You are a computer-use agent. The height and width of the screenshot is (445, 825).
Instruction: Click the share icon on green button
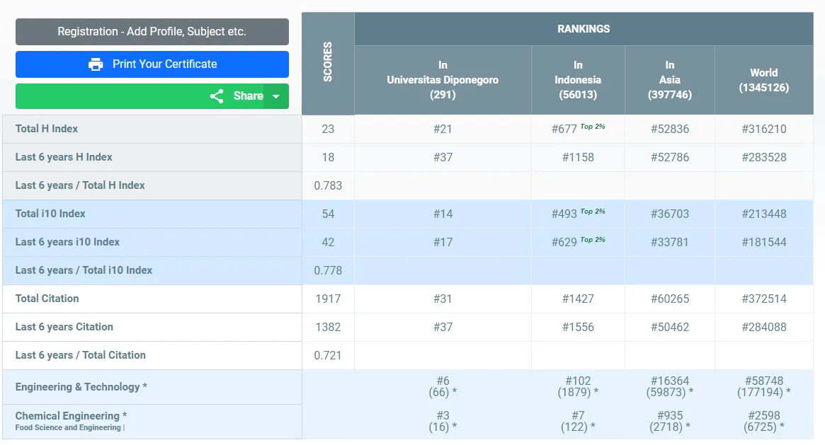(217, 96)
